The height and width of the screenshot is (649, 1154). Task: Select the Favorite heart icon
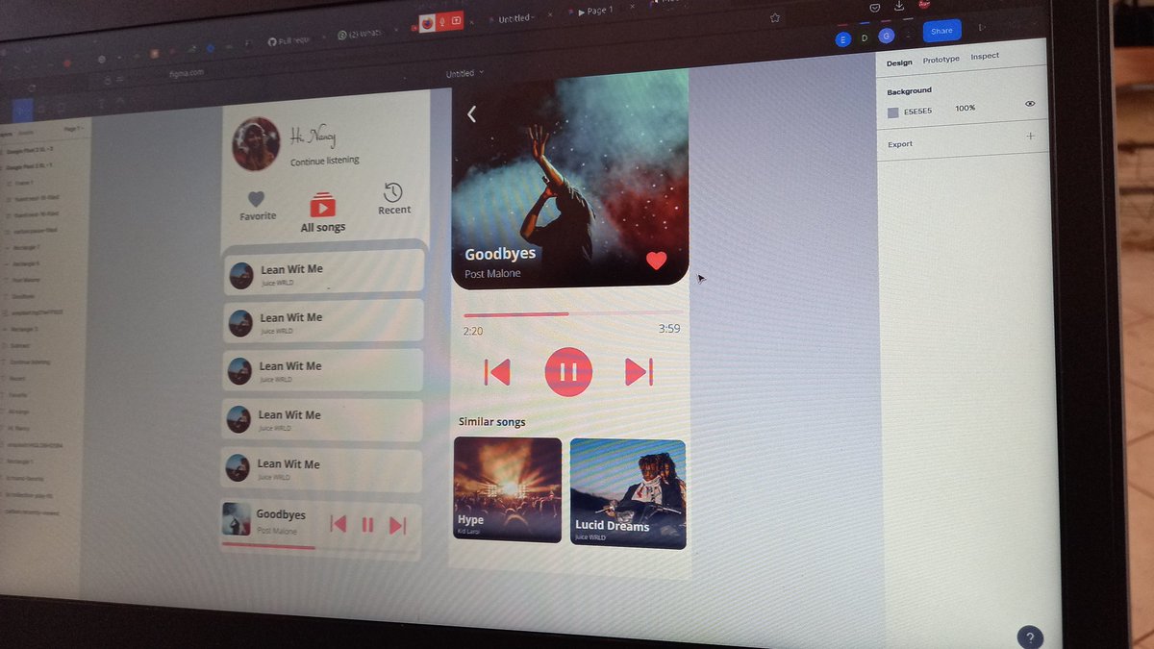256,199
